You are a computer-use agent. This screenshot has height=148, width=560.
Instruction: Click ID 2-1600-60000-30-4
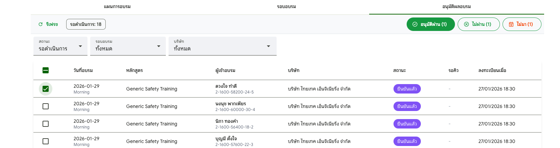[235, 110]
